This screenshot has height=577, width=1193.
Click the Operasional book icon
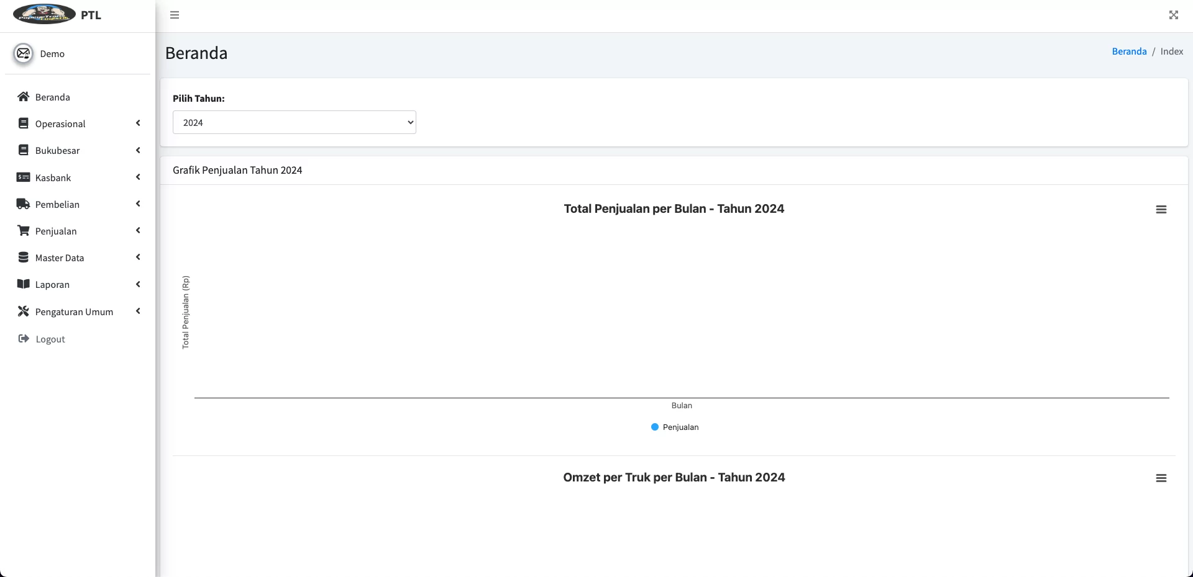pyautogui.click(x=24, y=123)
